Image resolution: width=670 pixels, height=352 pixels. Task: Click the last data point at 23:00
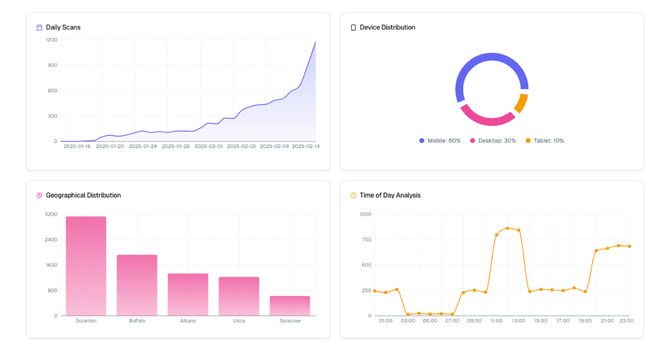pyautogui.click(x=629, y=246)
